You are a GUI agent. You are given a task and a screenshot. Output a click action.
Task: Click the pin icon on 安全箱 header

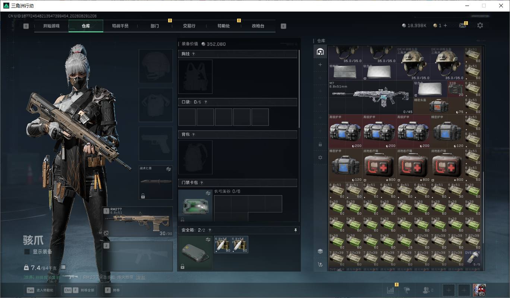tap(296, 230)
